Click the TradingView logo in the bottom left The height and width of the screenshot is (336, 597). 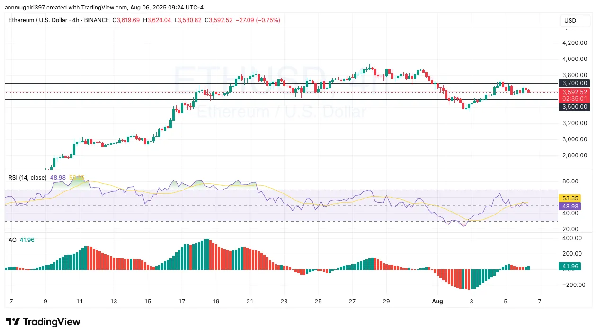point(44,322)
